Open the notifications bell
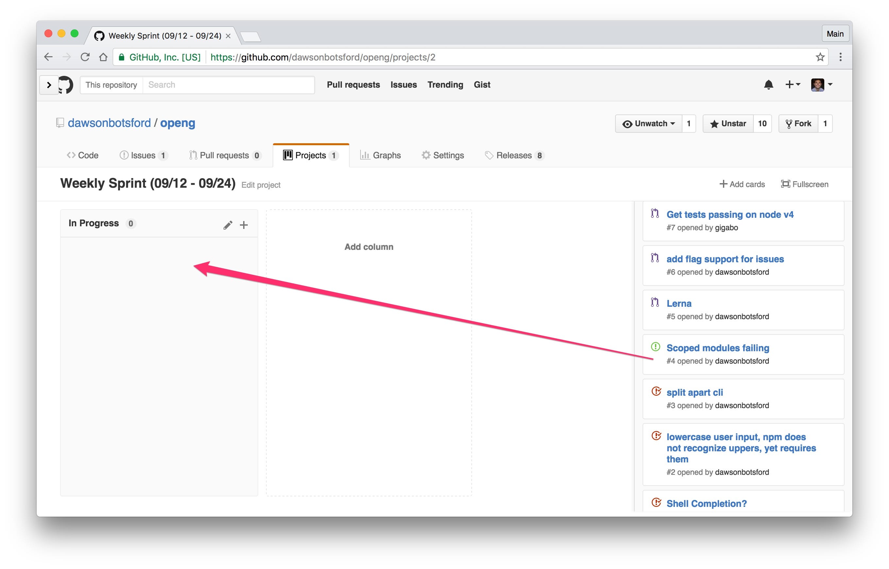Image resolution: width=889 pixels, height=569 pixels. (769, 85)
